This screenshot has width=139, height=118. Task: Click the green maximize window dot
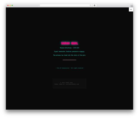click(x=12, y=6)
